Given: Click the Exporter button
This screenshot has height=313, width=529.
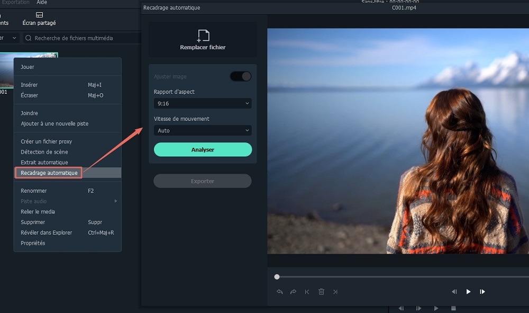Looking at the screenshot, I should coord(203,181).
